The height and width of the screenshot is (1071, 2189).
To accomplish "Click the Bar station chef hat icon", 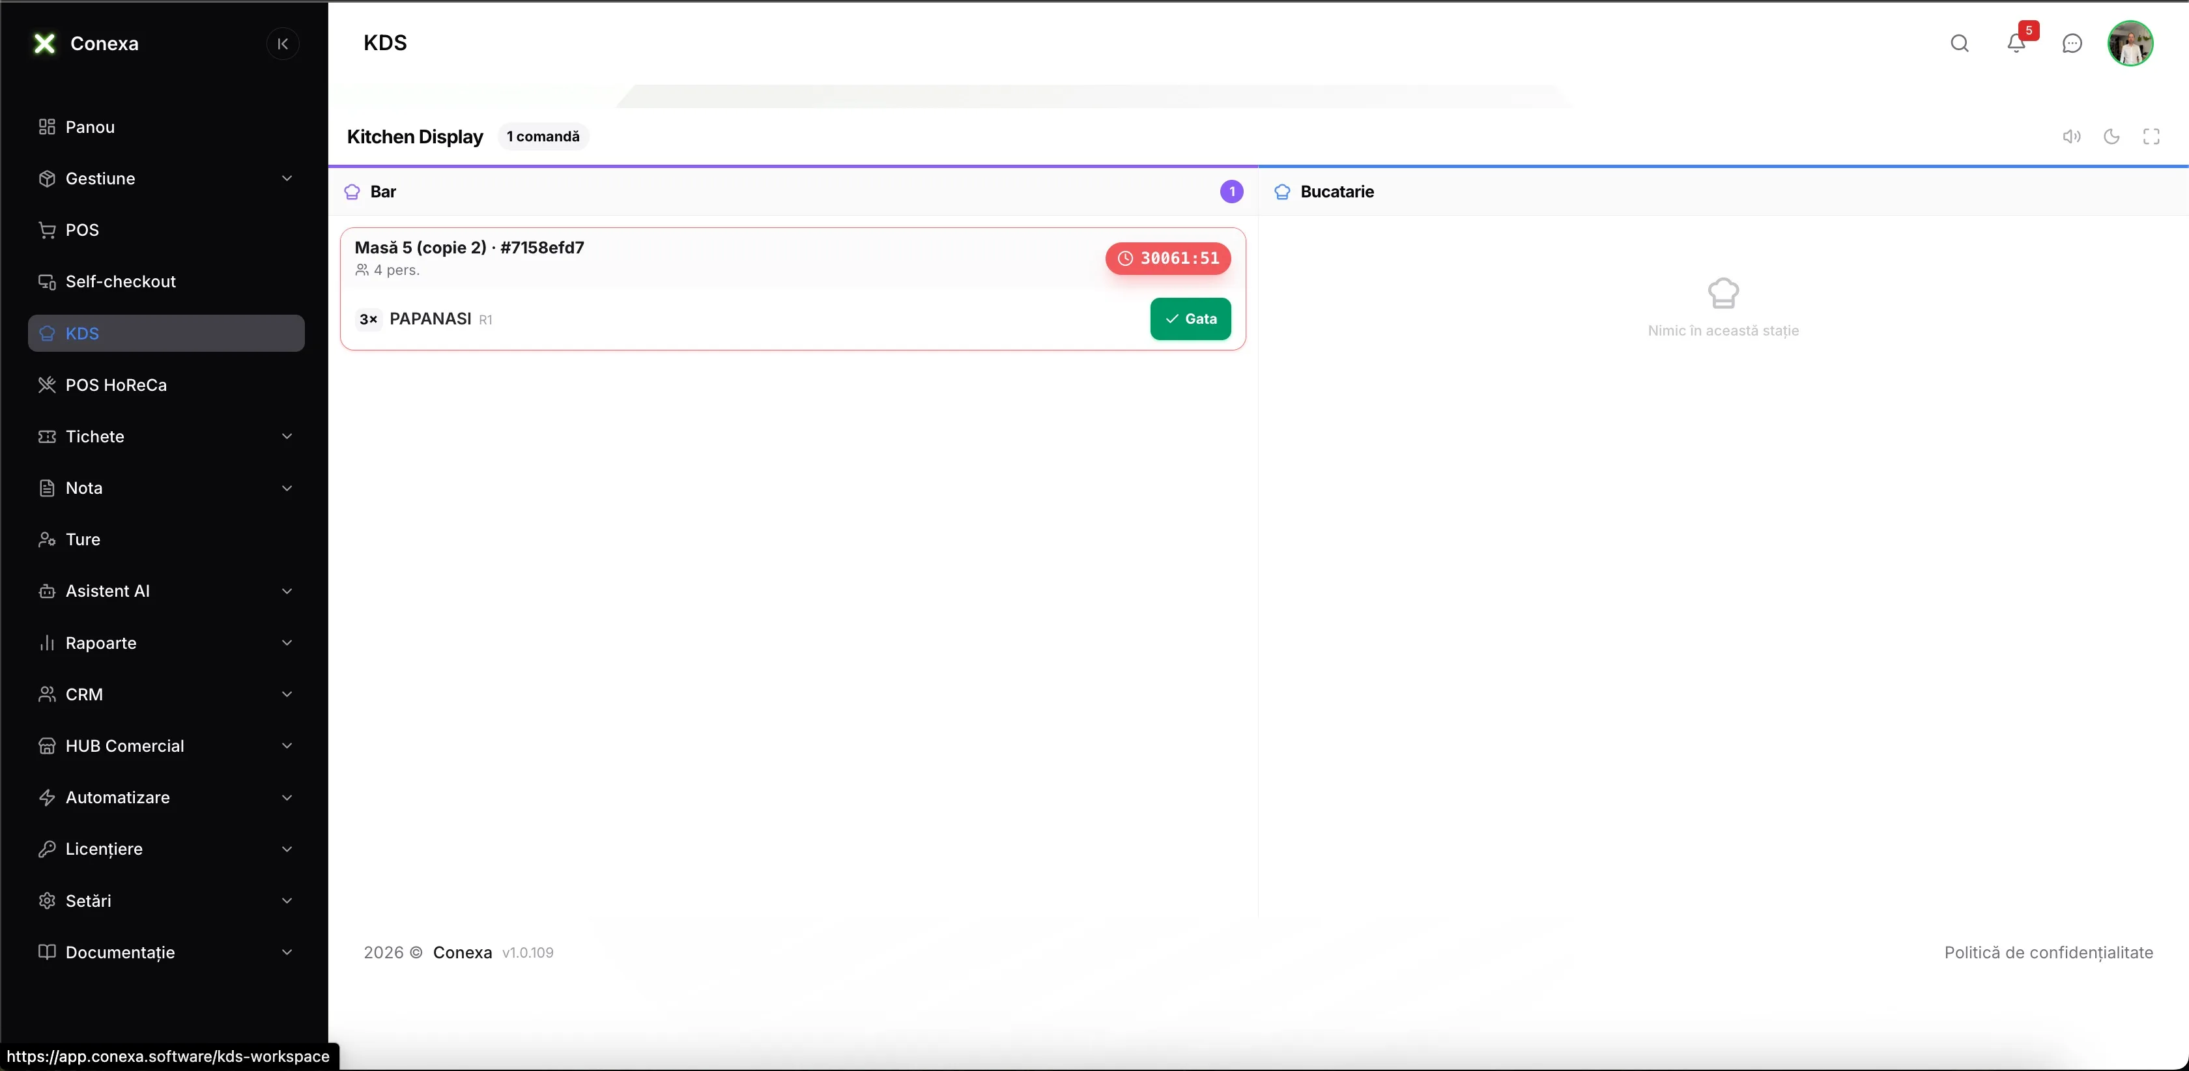I will (352, 192).
